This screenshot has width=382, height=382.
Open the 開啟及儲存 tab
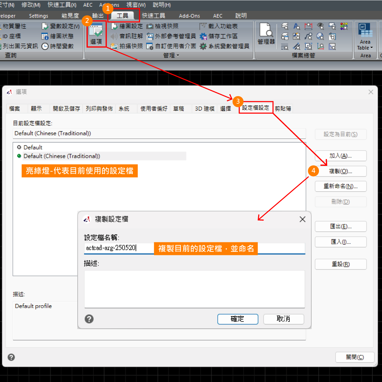coord(66,109)
